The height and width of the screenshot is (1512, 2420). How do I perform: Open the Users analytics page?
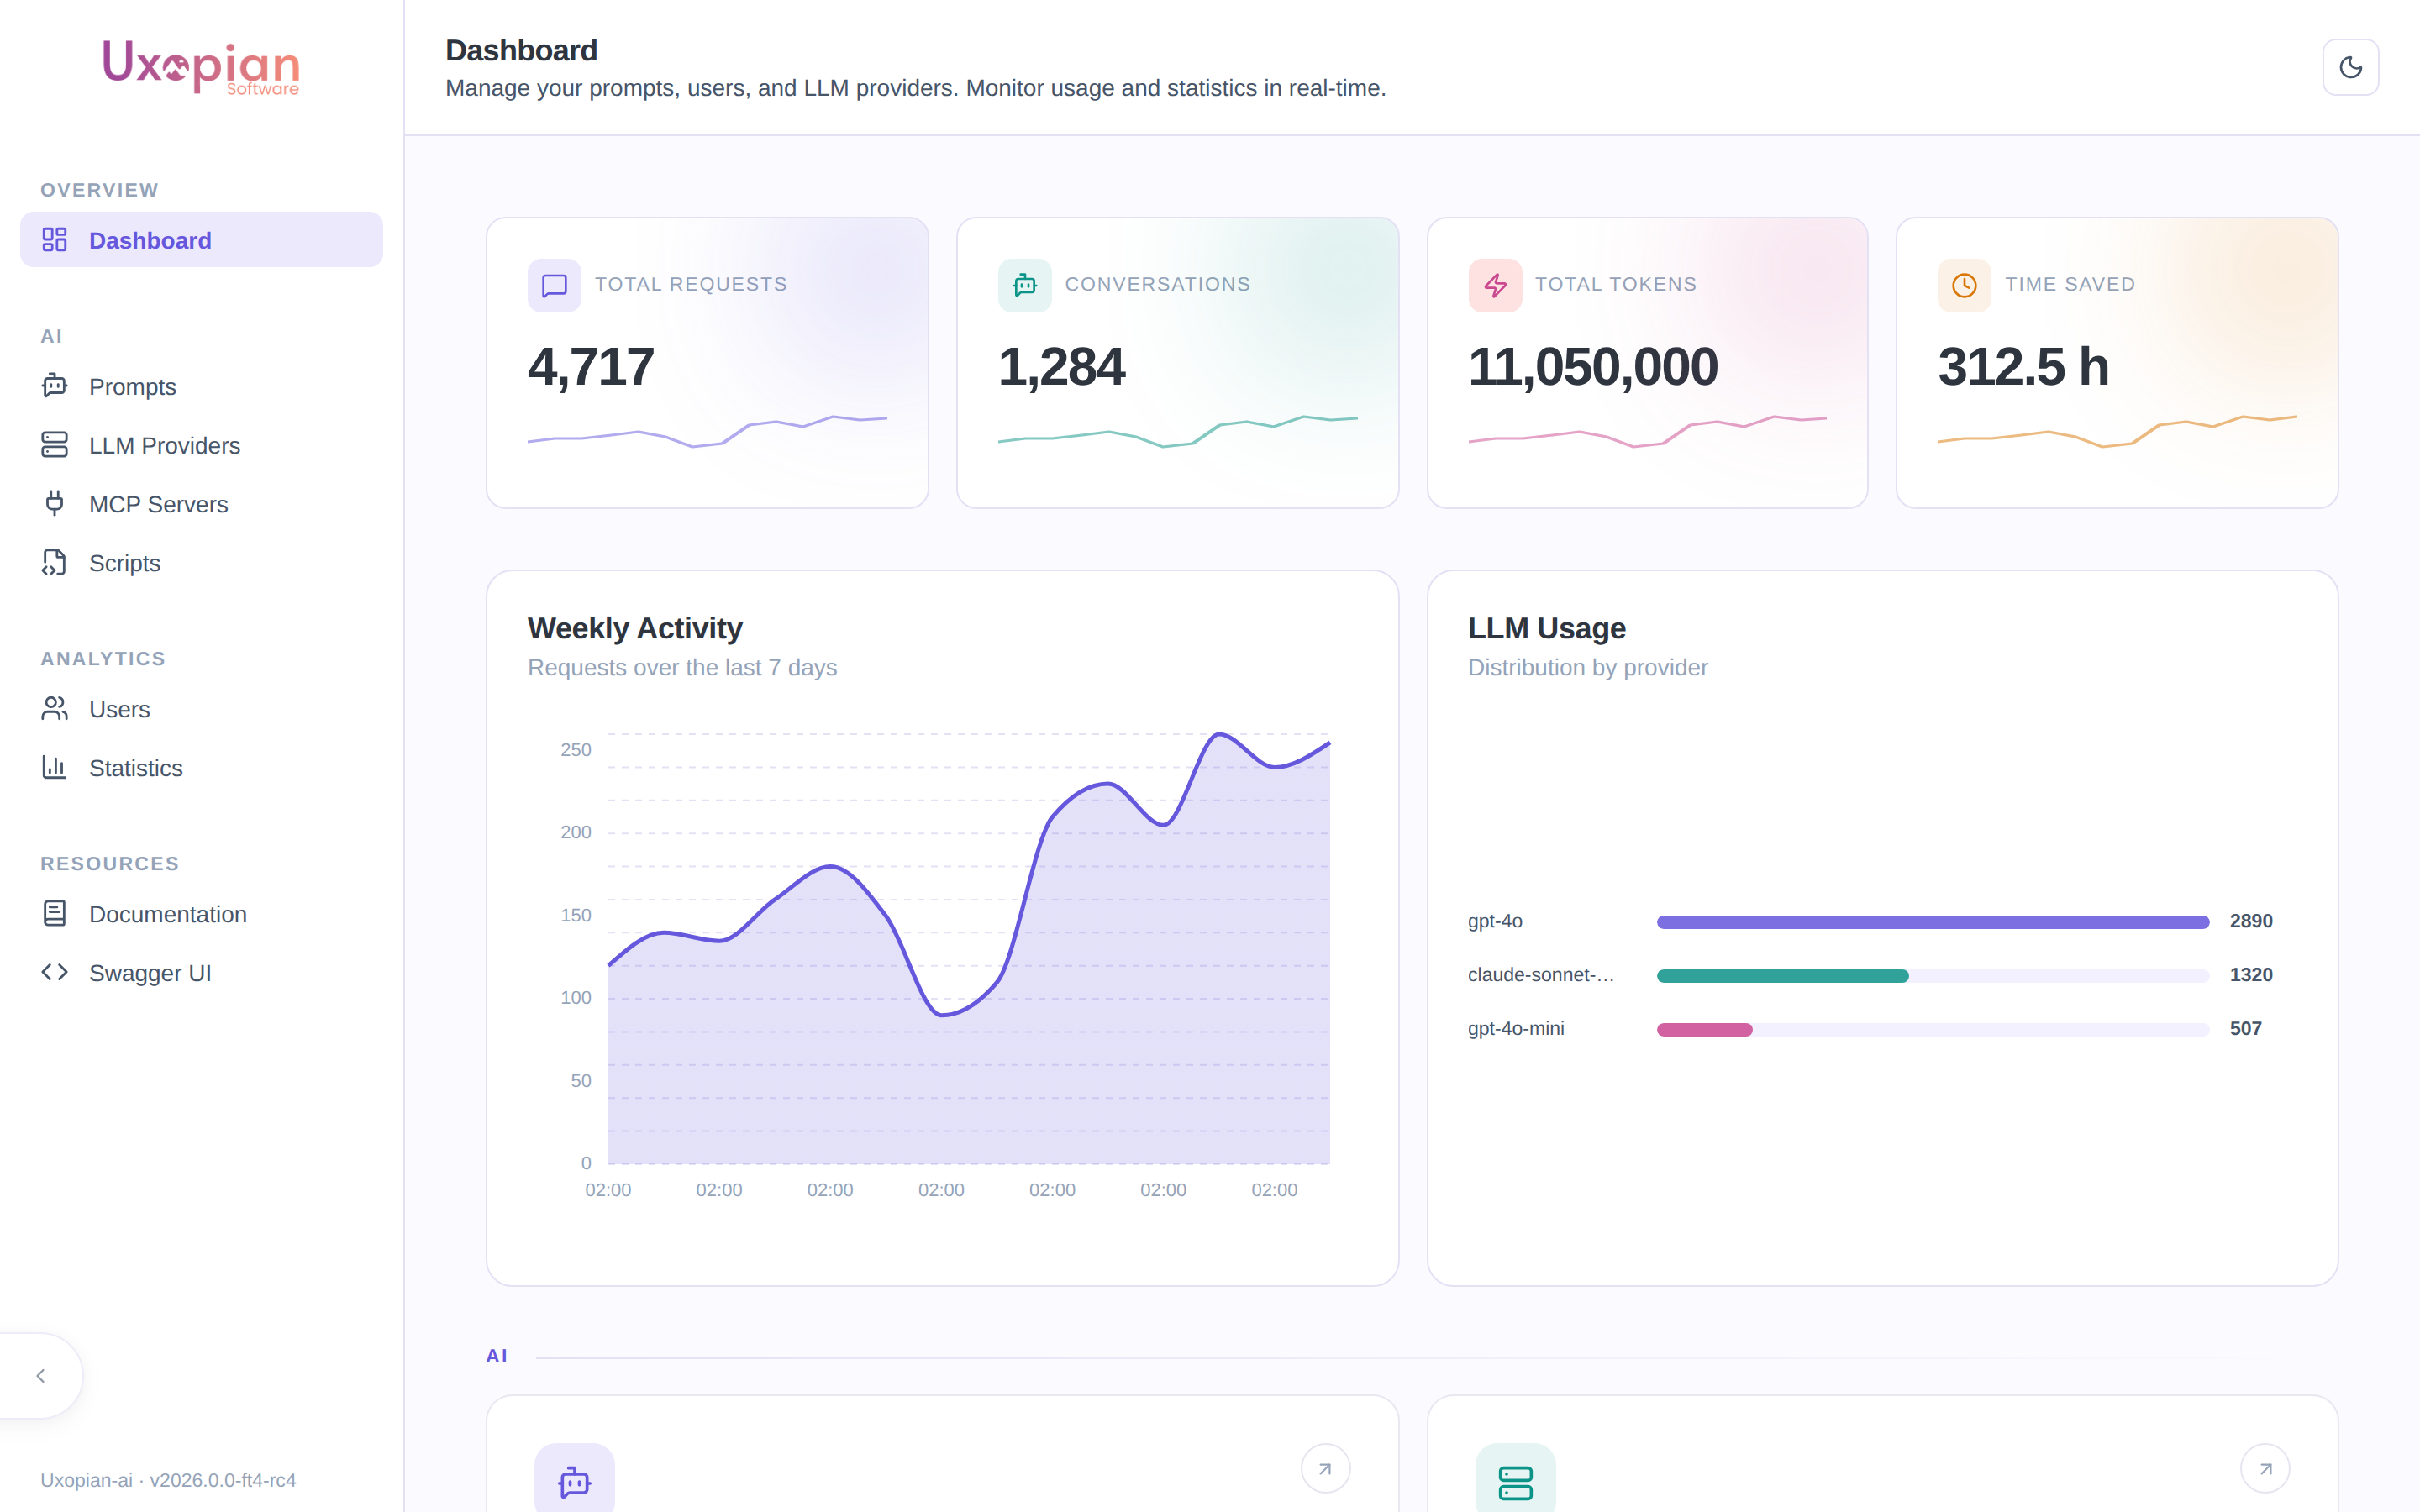pyautogui.click(x=201, y=709)
